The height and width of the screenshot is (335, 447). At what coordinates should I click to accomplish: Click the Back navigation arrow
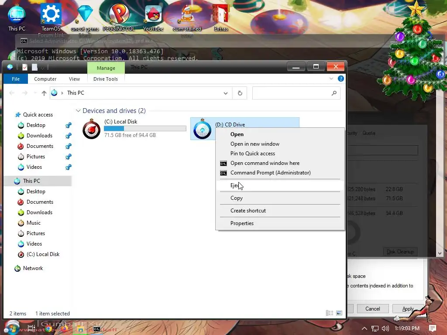(x=12, y=93)
